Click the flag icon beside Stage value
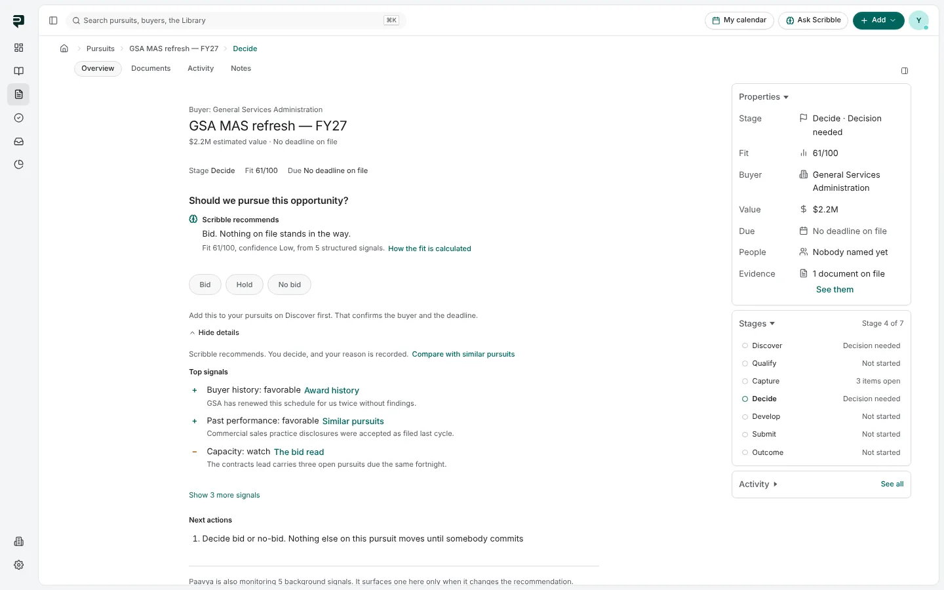 pos(803,118)
